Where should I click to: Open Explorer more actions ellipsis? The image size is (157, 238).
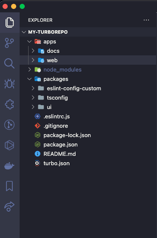(146, 20)
